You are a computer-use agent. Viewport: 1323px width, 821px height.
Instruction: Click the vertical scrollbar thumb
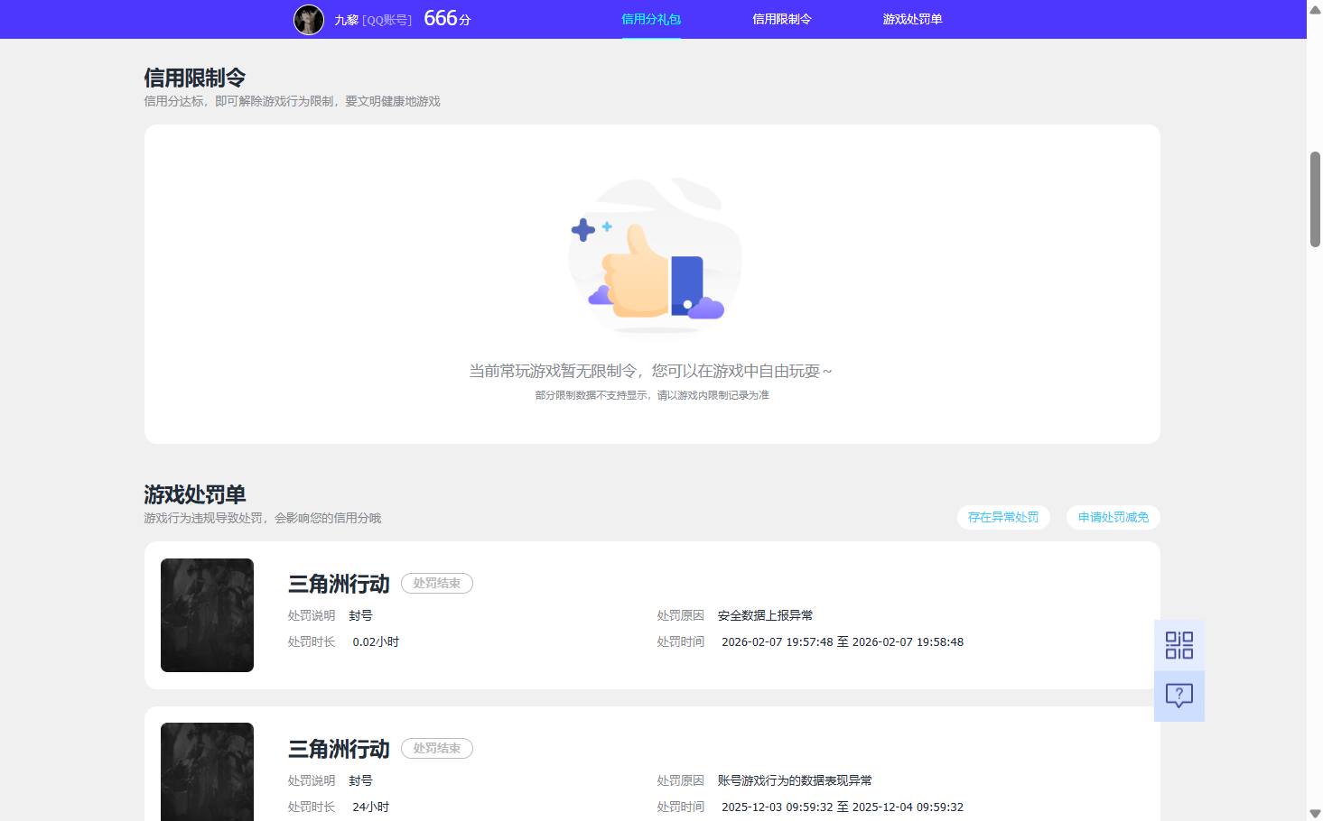pyautogui.click(x=1315, y=199)
